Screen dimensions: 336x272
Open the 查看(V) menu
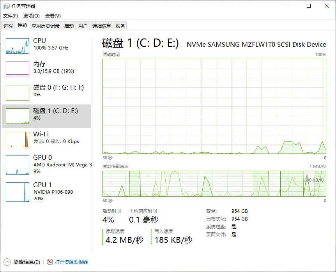(x=53, y=16)
